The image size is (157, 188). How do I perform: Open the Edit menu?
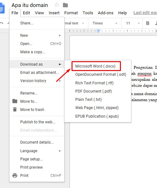[x=27, y=13]
